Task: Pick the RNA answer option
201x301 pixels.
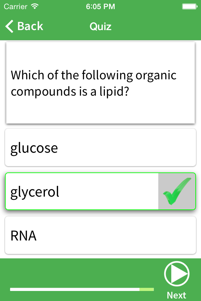Action: point(100,235)
